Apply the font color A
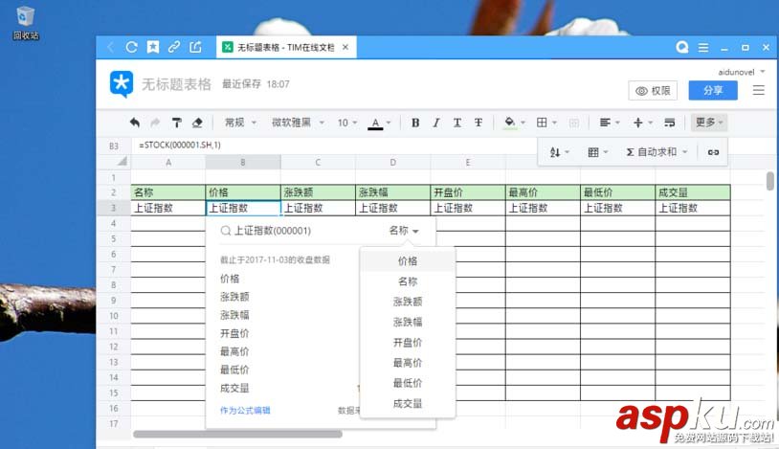This screenshot has height=449, width=779. click(375, 123)
